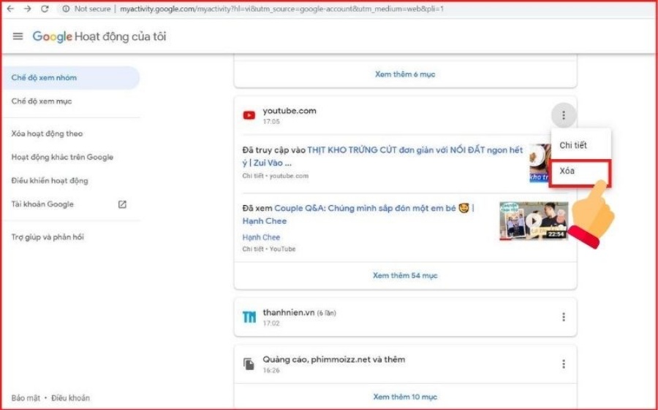Open the hamburger main menu

click(18, 36)
